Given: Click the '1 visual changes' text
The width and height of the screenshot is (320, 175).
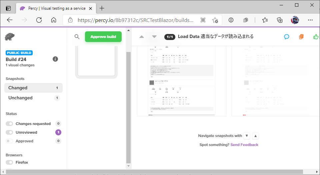Looking at the screenshot, I should pyautogui.click(x=20, y=65).
